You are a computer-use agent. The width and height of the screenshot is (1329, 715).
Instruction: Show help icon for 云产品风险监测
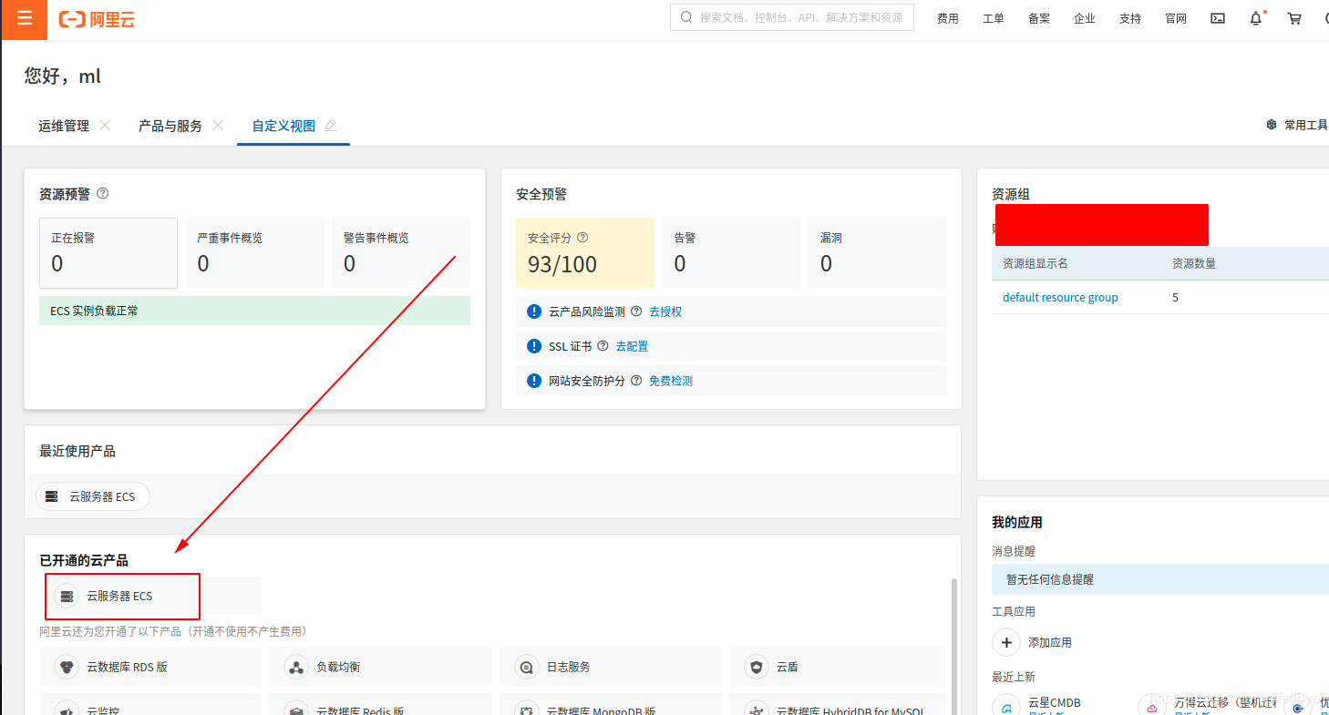(636, 312)
